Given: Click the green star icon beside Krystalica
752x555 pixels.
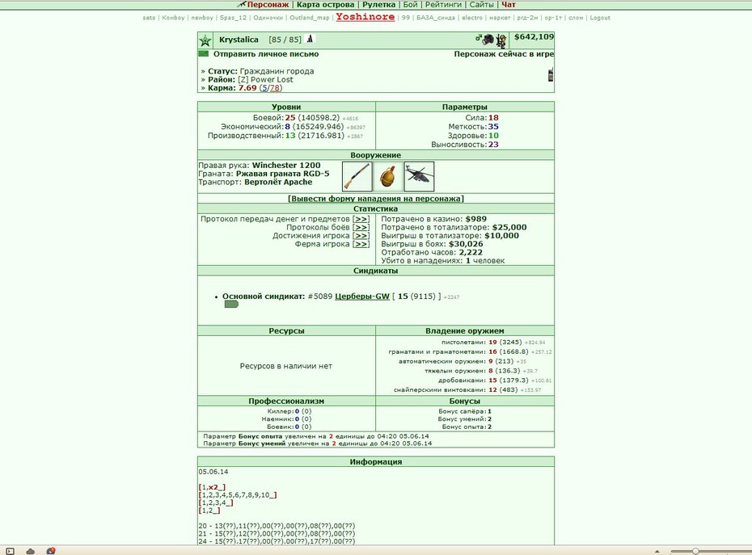Looking at the screenshot, I should tap(205, 40).
